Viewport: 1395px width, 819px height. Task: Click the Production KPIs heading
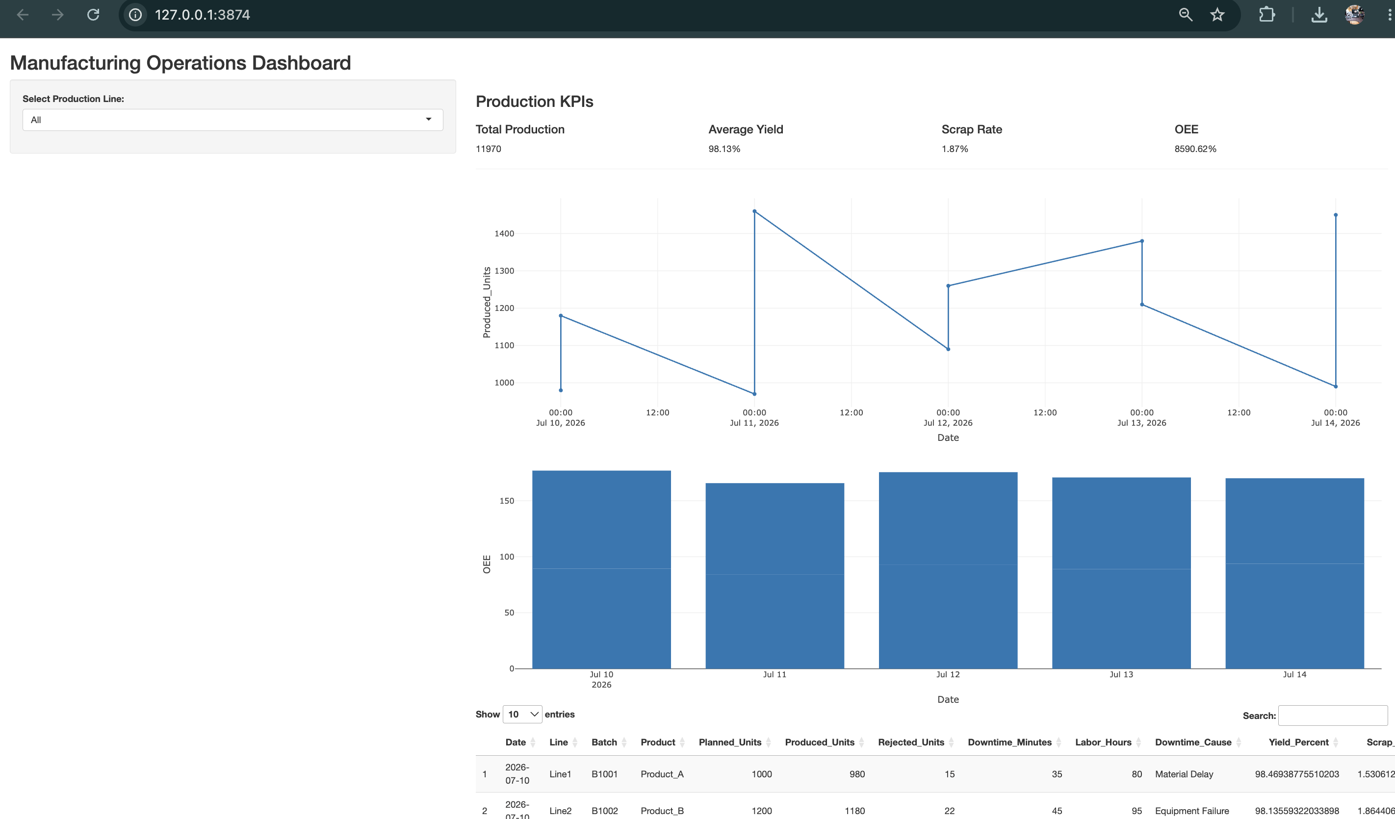click(x=534, y=101)
